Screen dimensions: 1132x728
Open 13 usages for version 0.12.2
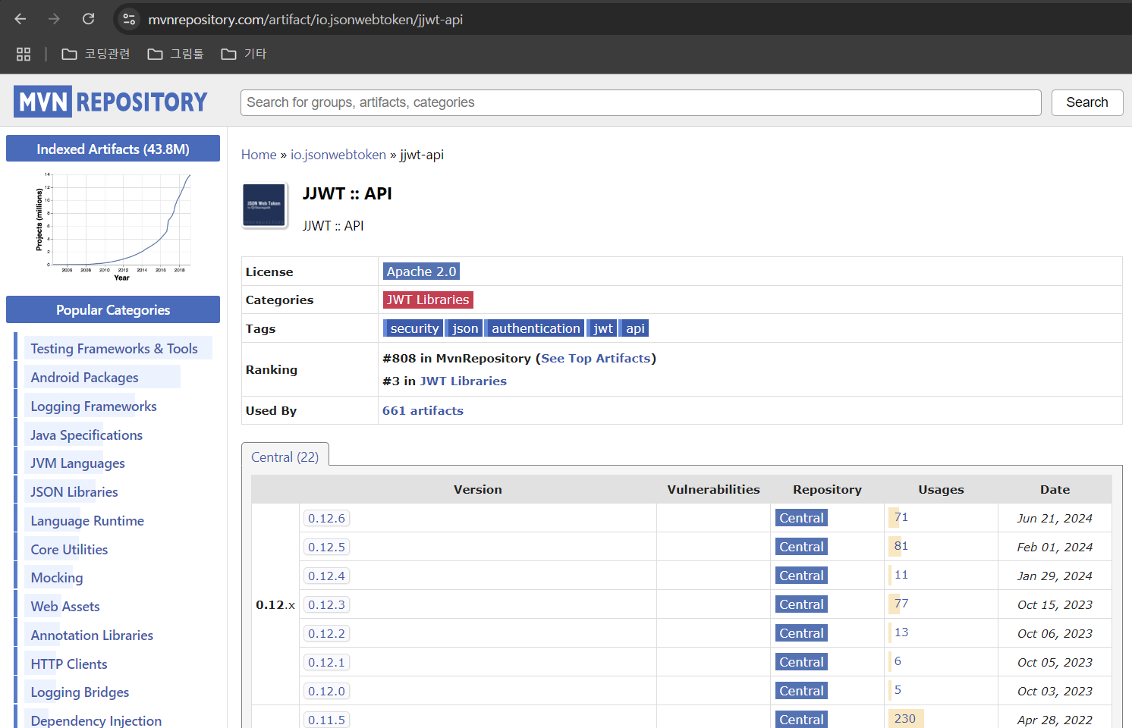[901, 632]
